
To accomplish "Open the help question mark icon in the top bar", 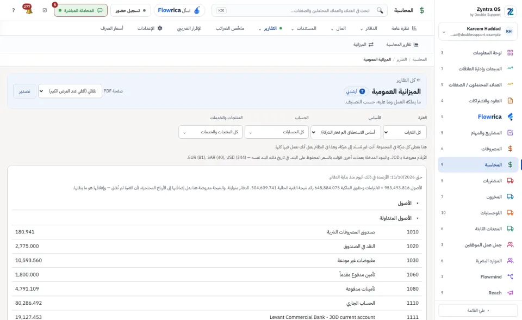I will [13, 10].
